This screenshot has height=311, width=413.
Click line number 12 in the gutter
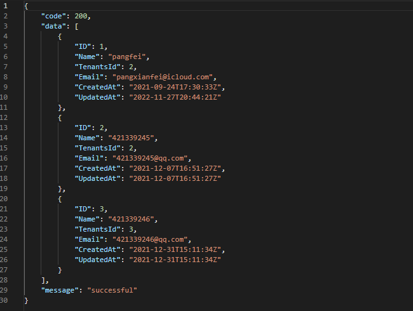6,117
